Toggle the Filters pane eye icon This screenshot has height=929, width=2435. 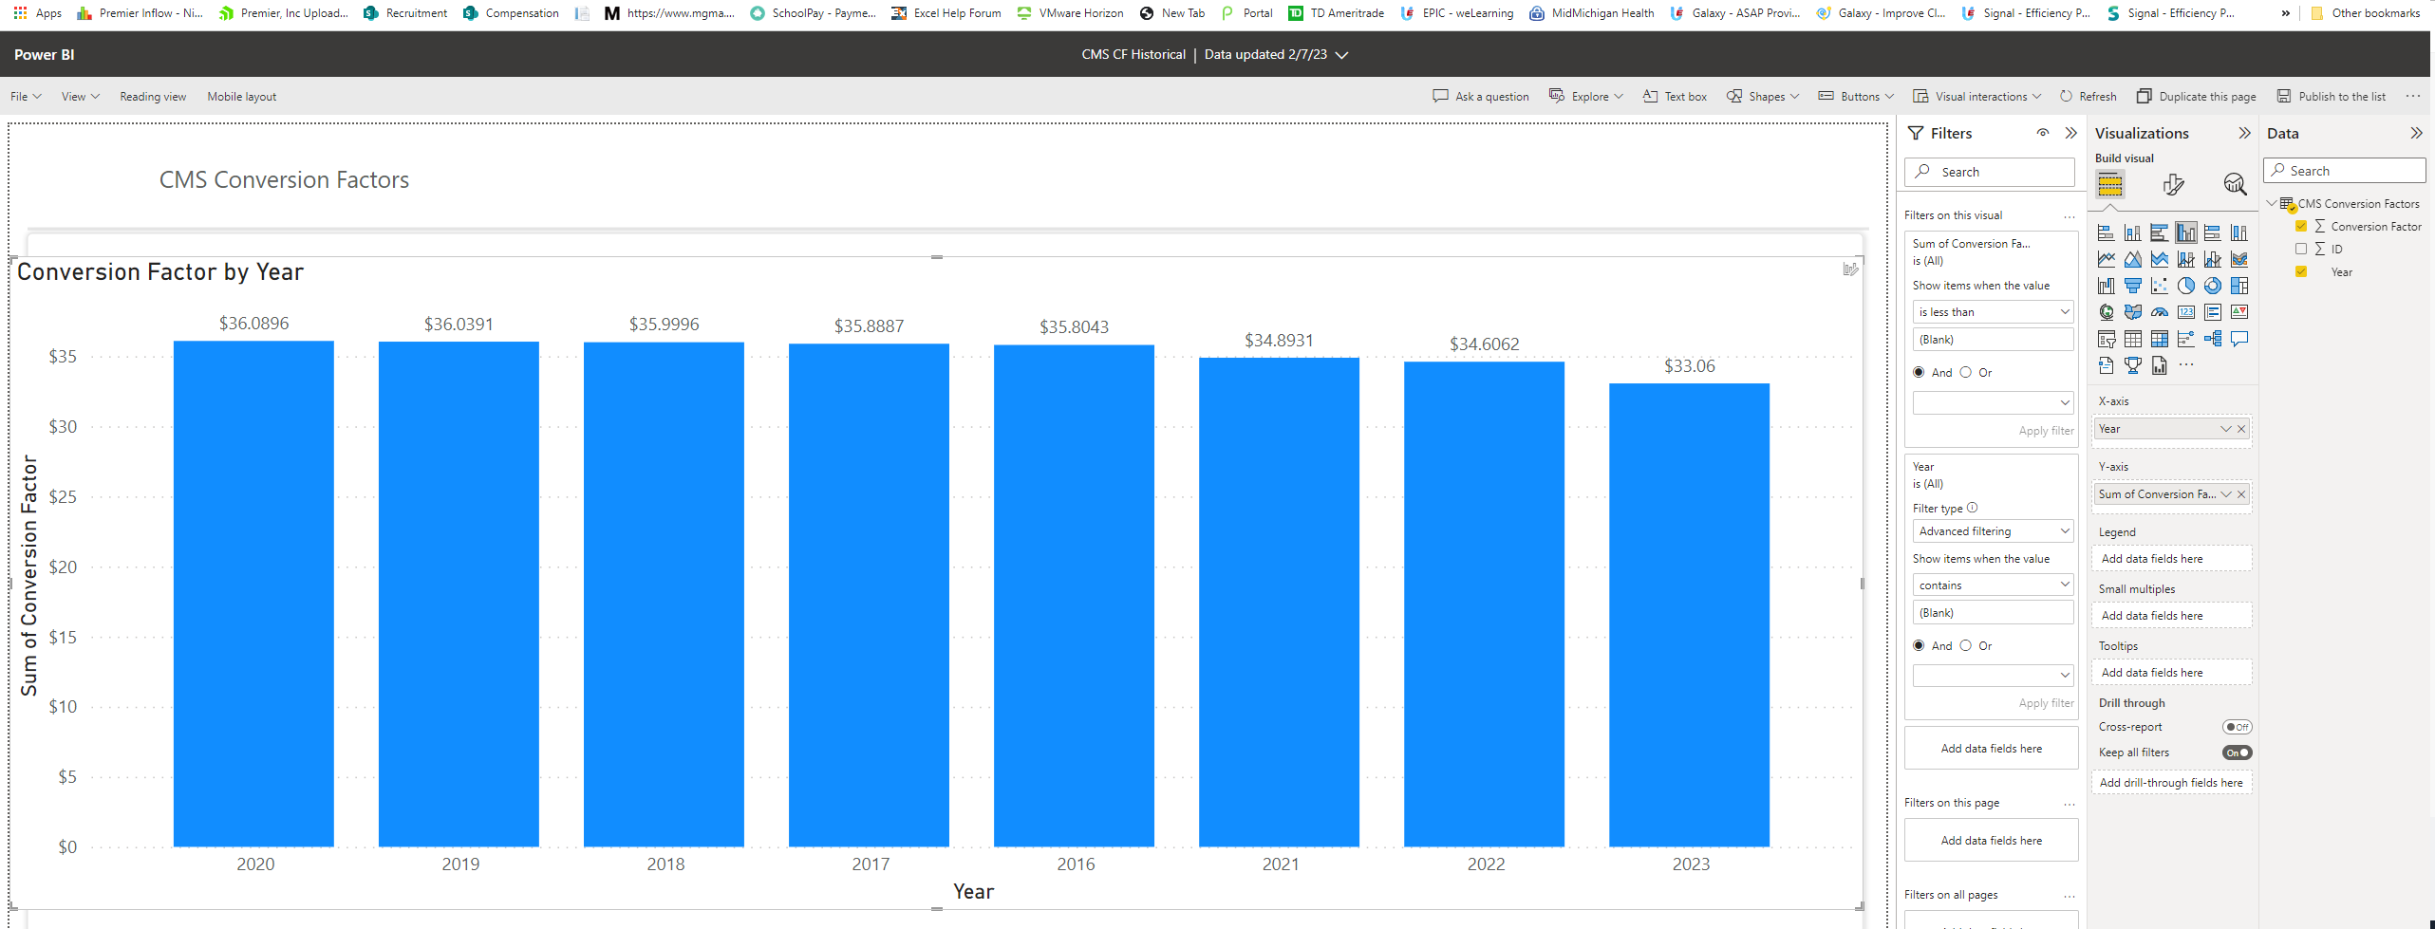[x=2042, y=133]
